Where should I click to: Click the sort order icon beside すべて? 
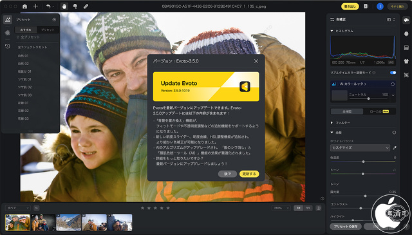pos(36,208)
